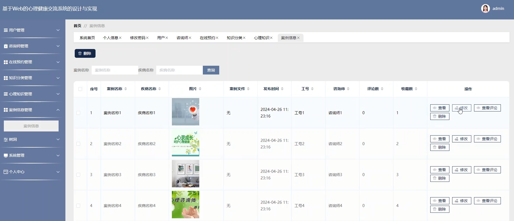
Task: Click the 树洞 sidebar sliders icon
Action: point(5,139)
